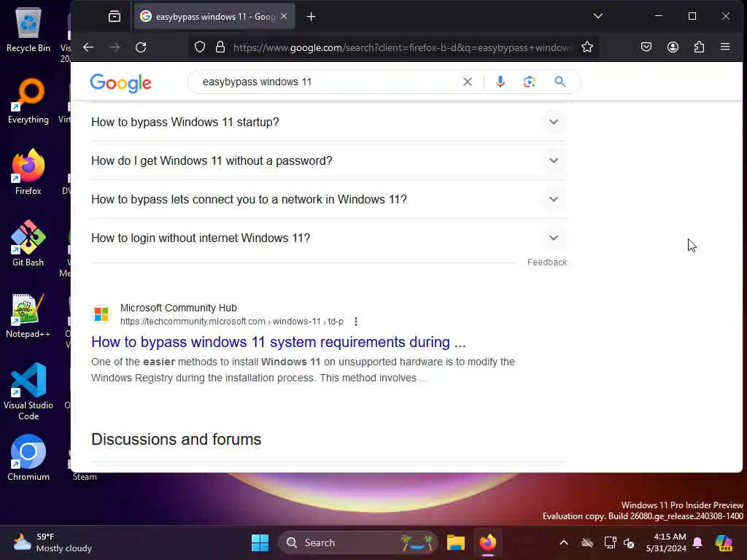
Task: Open the Copilot preview taskbar icon
Action: 724,542
